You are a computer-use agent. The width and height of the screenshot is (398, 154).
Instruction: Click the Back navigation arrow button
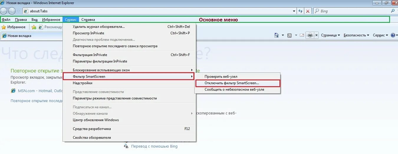click(x=4, y=11)
